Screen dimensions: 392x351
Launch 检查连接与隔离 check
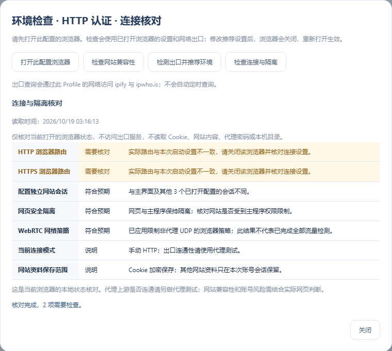click(x=255, y=62)
